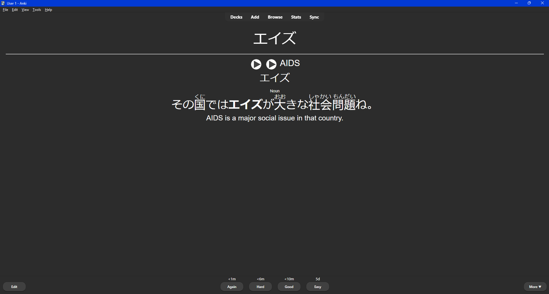This screenshot has height=294, width=549.
Task: Show the Stats page
Action: (296, 17)
